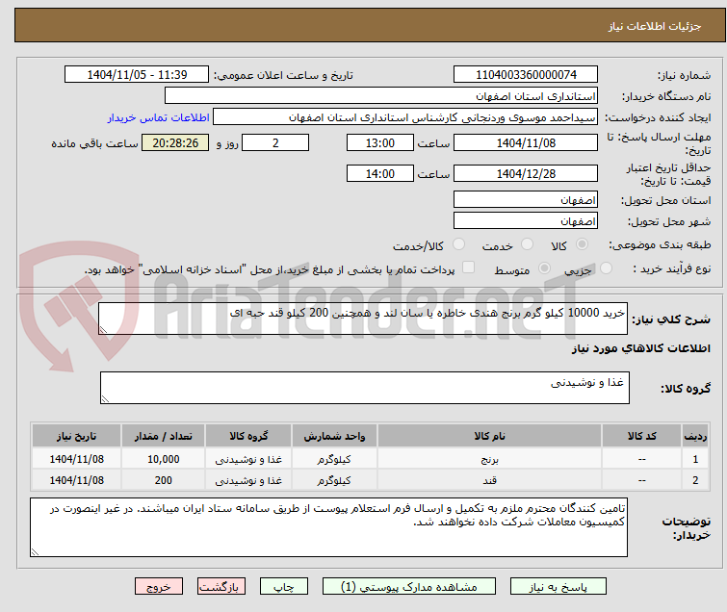Click the 'ردیف' column header
Image resolution: width=727 pixels, height=612 pixels.
695,436
